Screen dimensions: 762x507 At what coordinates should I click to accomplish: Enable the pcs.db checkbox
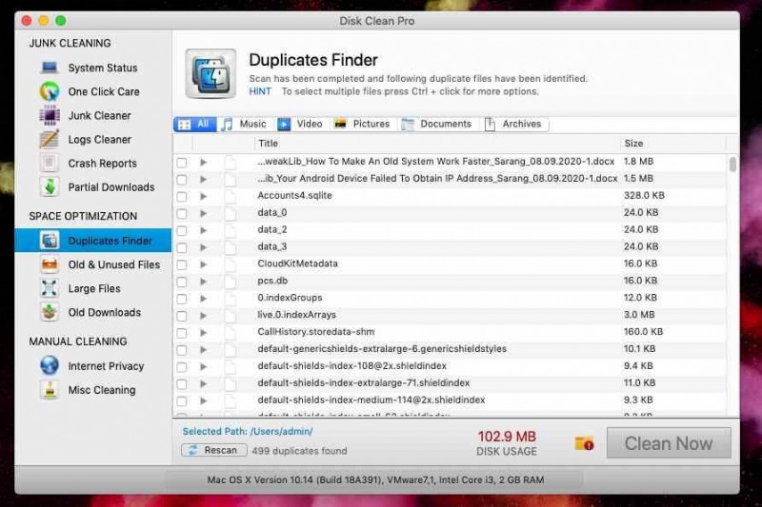182,282
